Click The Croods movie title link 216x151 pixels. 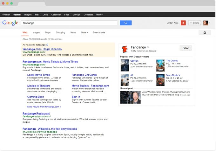(172, 61)
